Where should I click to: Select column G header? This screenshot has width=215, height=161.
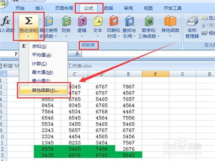tap(182, 74)
